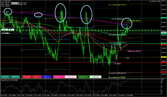The width and height of the screenshot is (167, 97).
Task: Click the pink Change SL >> button
Action: coord(59,77)
